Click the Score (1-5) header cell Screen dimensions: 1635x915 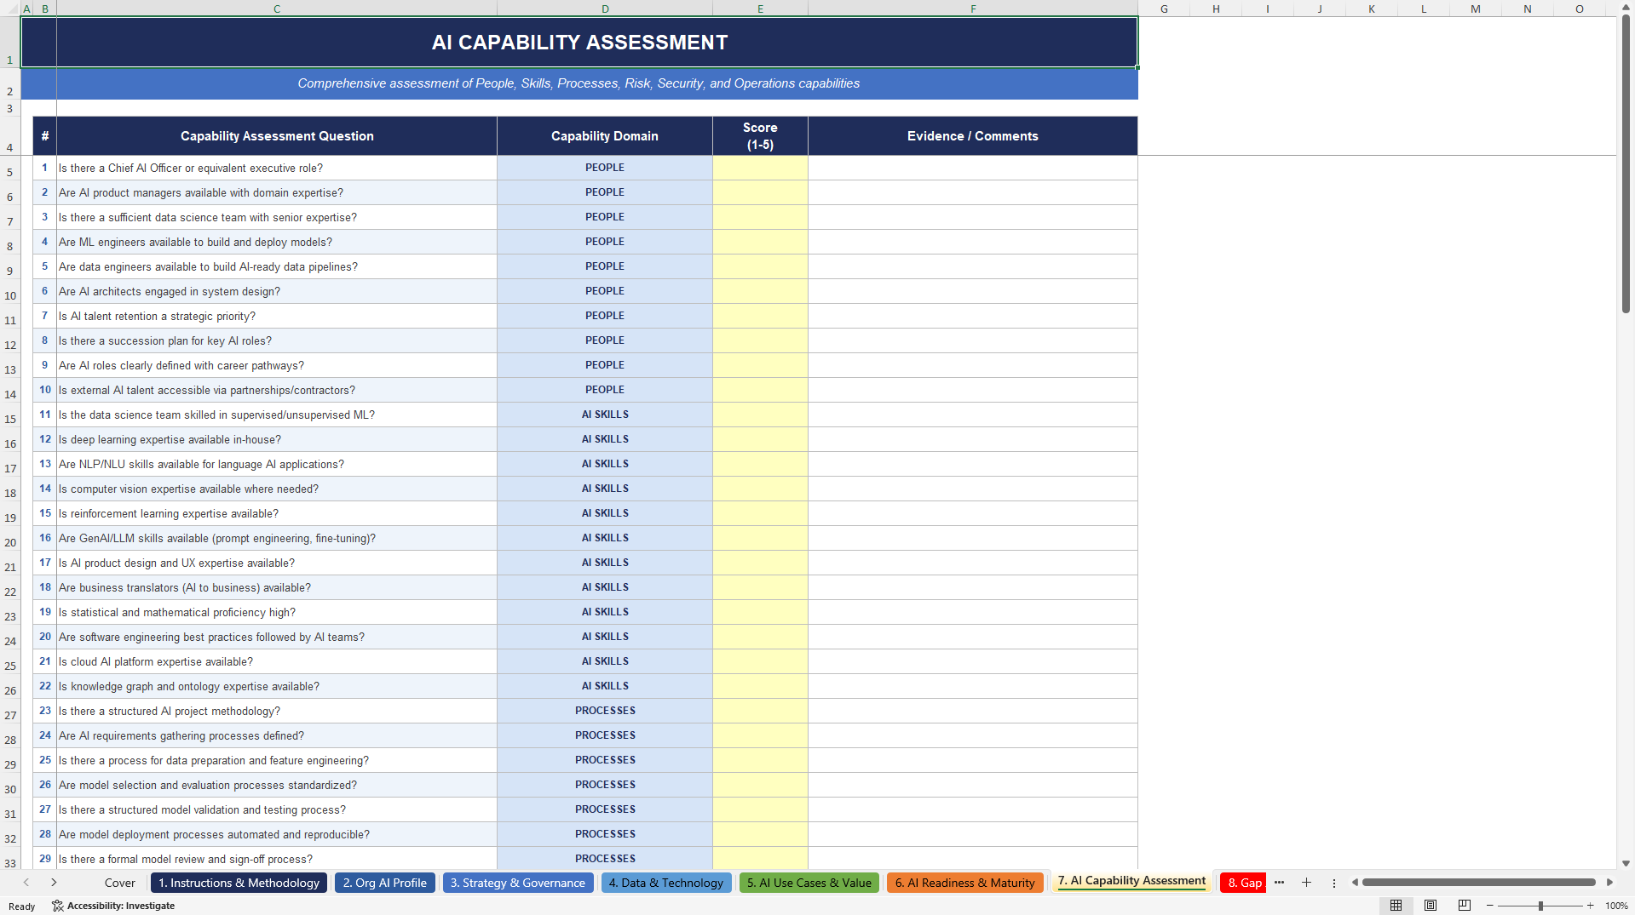760,136
